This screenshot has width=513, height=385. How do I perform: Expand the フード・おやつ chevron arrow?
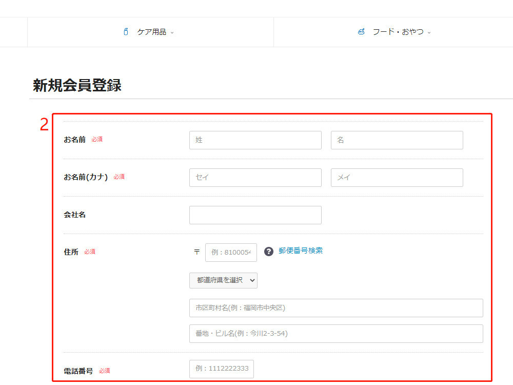[429, 32]
